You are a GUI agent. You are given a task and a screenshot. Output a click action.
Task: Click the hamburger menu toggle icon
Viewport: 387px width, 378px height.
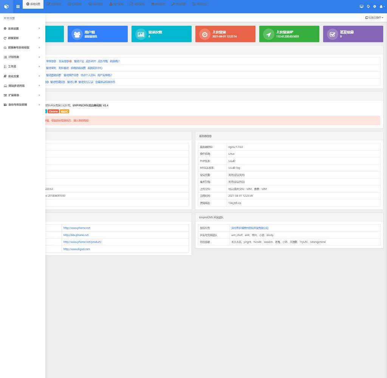click(18, 6)
